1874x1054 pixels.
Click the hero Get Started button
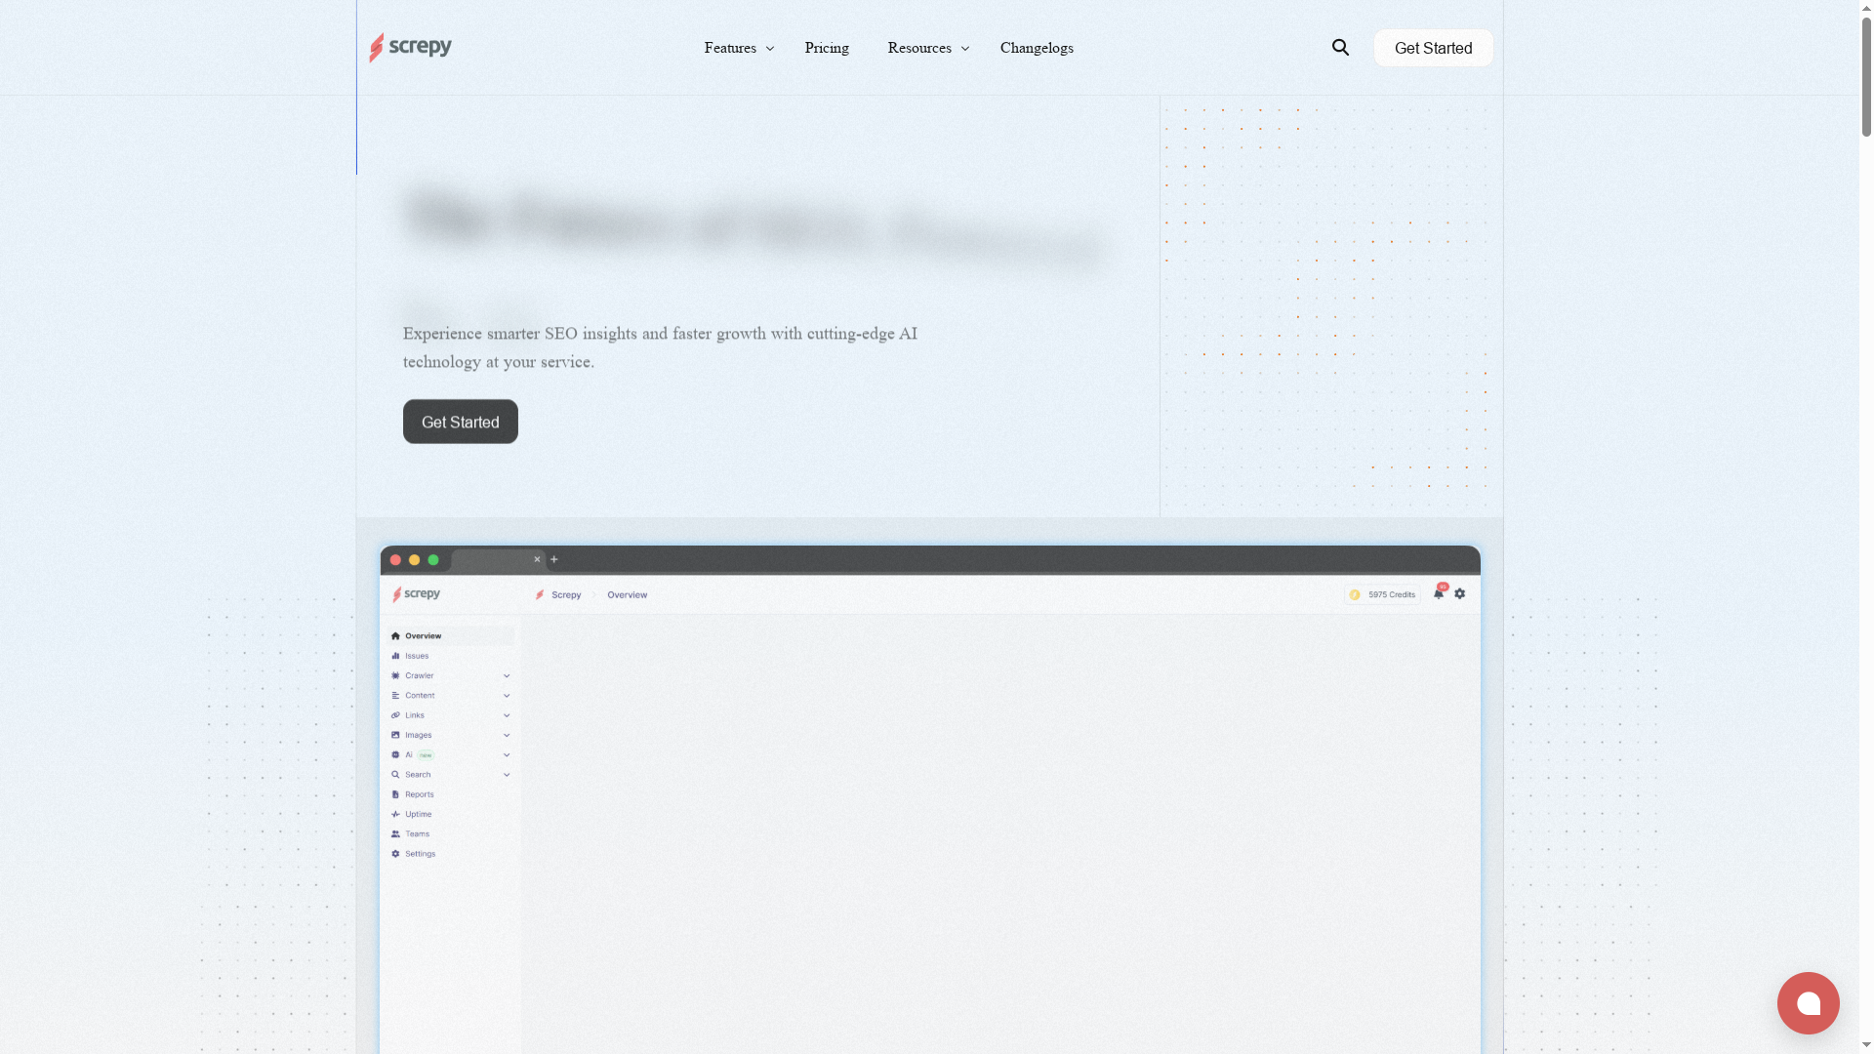460,421
